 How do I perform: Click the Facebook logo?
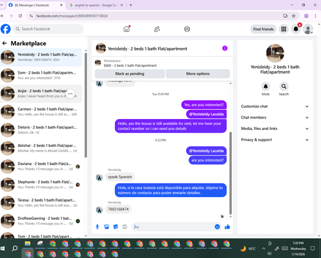(x=6, y=29)
